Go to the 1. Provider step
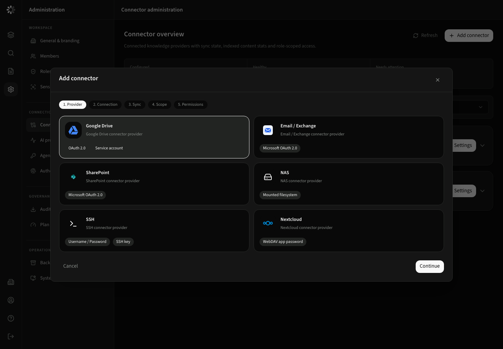This screenshot has height=349, width=503. (73, 105)
